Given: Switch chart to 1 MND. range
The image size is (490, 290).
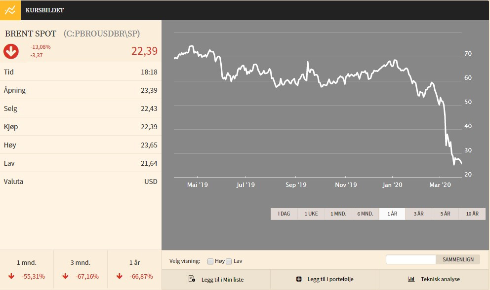Looking at the screenshot, I should [x=338, y=214].
